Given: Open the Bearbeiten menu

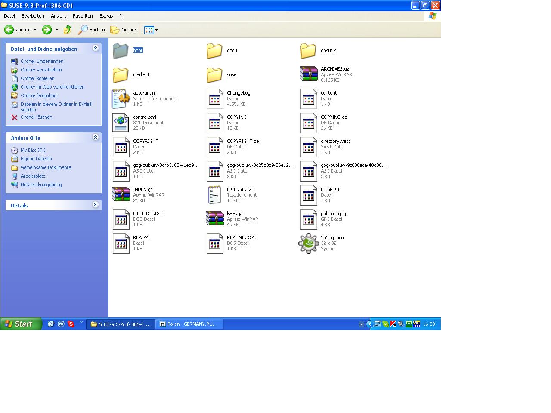Looking at the screenshot, I should tap(33, 16).
